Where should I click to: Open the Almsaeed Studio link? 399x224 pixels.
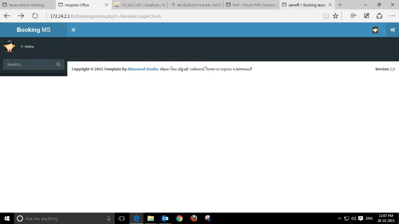click(x=142, y=69)
